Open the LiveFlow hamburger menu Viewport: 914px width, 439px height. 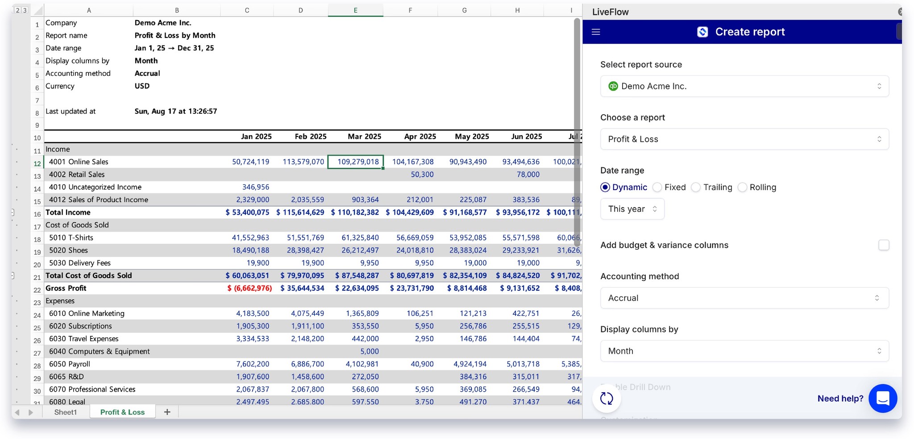pyautogui.click(x=596, y=32)
